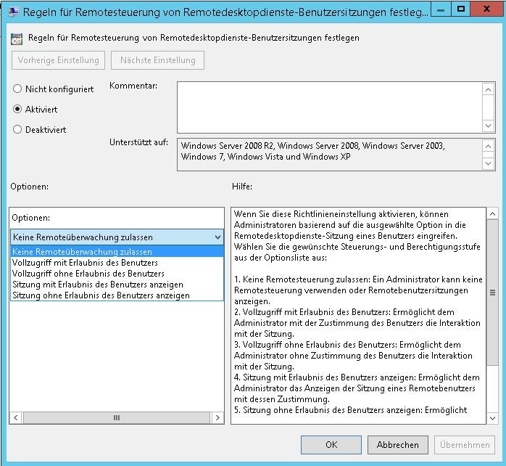Select the Nicht konfiguriert radio button
The image size is (506, 466).
pyautogui.click(x=18, y=89)
